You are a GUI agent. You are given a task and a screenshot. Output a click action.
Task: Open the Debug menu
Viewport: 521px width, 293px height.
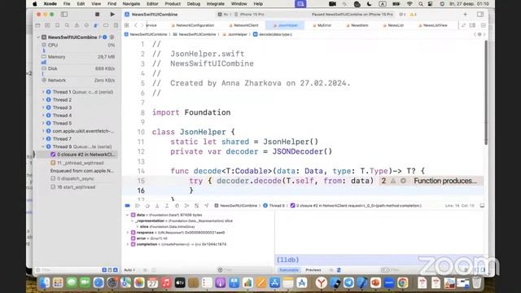click(194, 3)
